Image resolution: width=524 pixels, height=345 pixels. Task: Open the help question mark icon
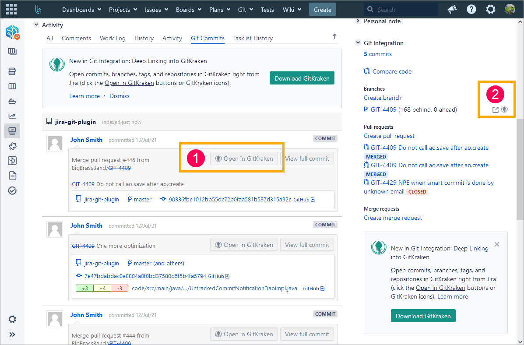(471, 9)
